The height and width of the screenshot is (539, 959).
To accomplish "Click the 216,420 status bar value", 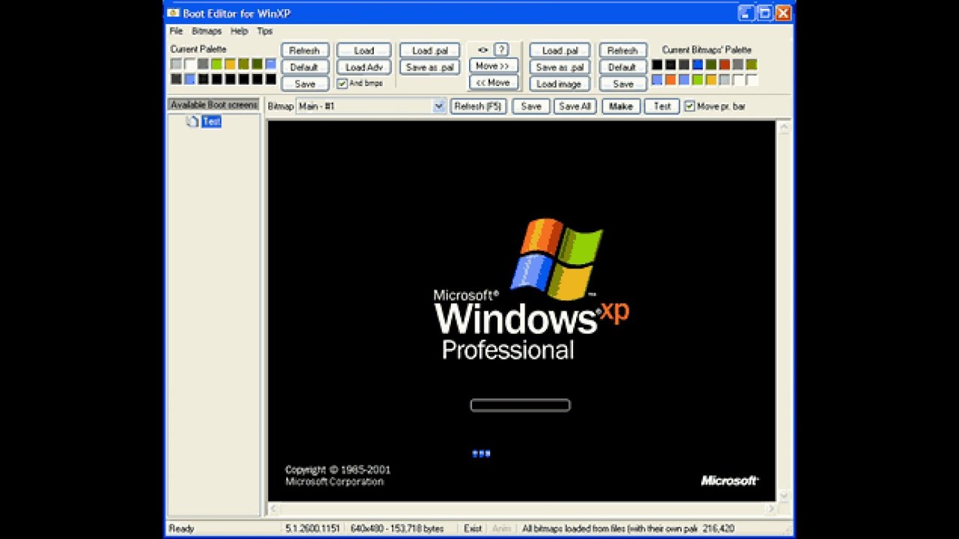I will (x=718, y=529).
